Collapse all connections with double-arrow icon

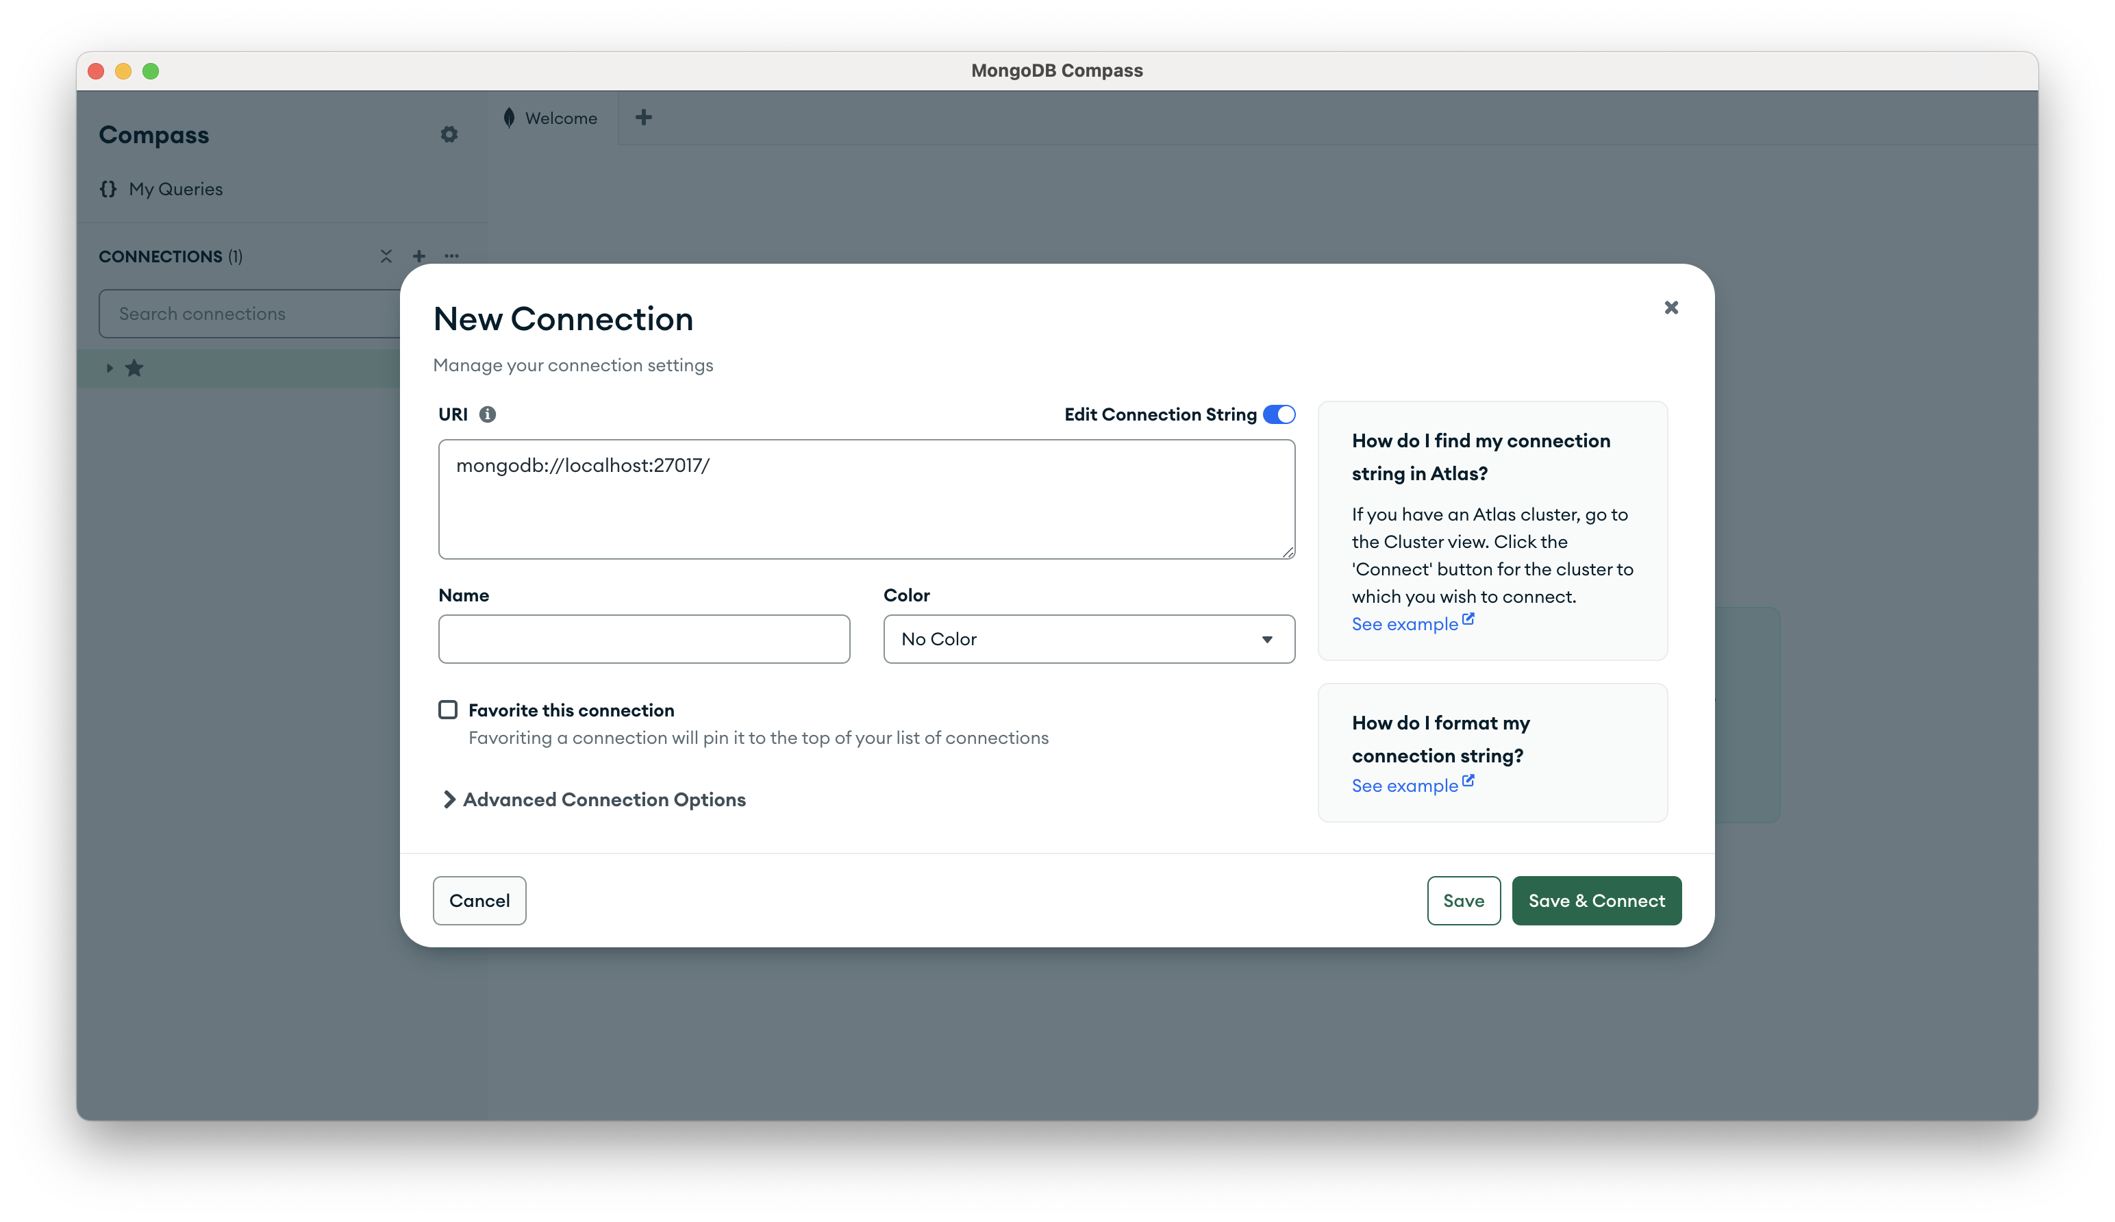386,256
